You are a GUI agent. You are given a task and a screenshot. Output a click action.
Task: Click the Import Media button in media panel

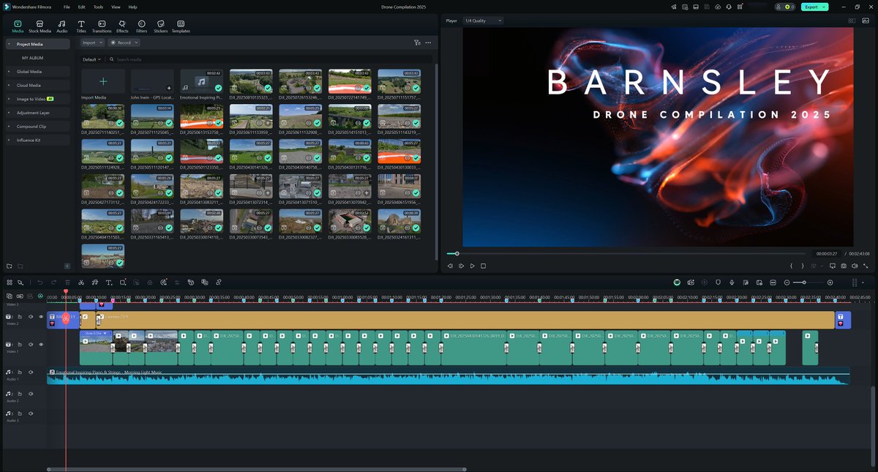coord(102,83)
